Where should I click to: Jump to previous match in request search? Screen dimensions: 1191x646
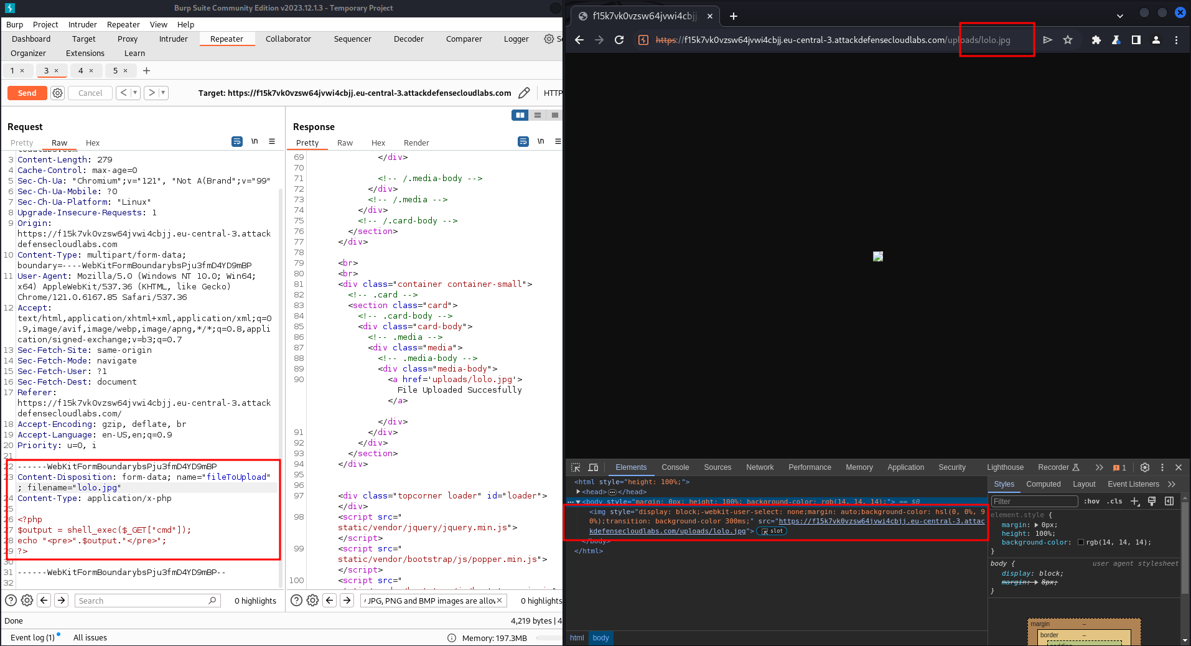coord(44,601)
